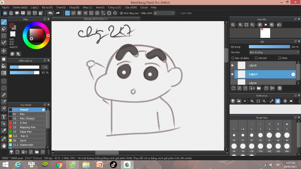
Task: Enable circle snap guide
Action: 97,13
